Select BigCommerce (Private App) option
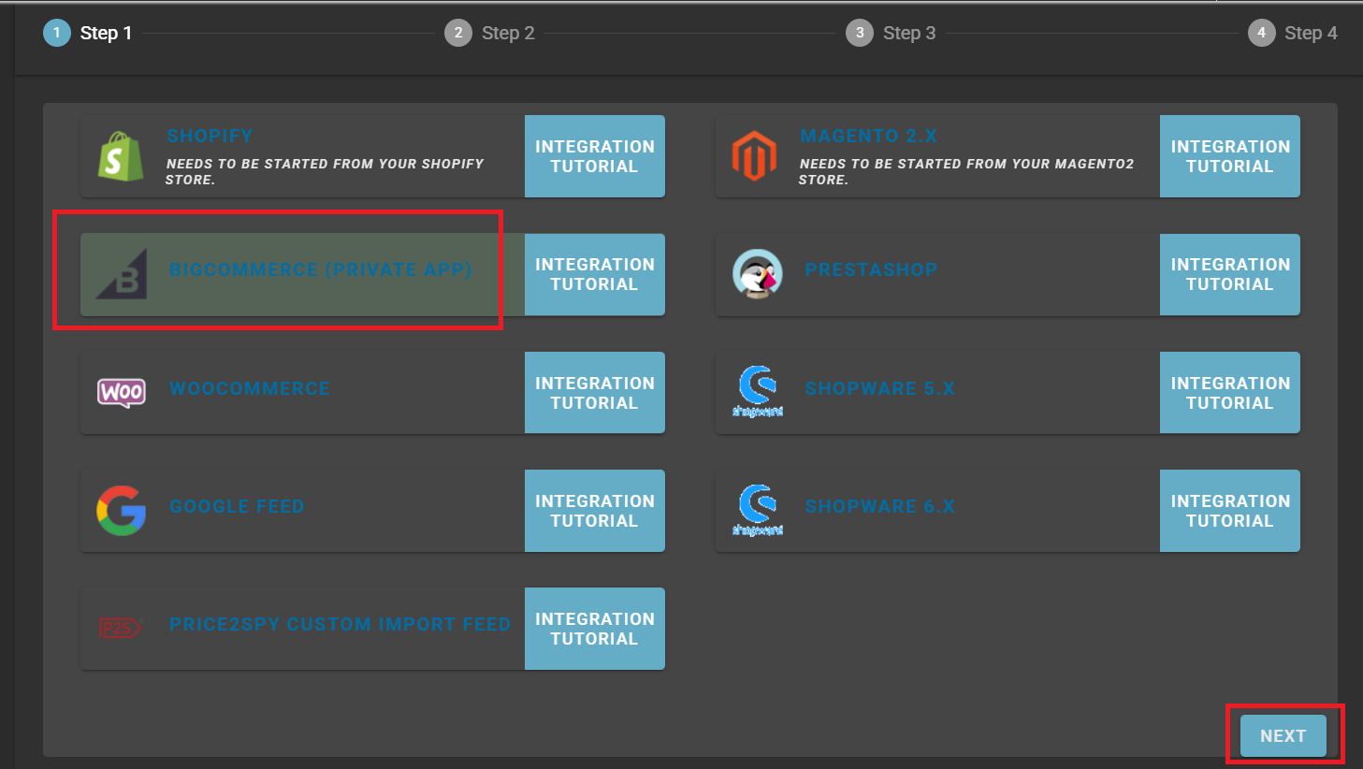The image size is (1363, 769). pyautogui.click(x=303, y=274)
